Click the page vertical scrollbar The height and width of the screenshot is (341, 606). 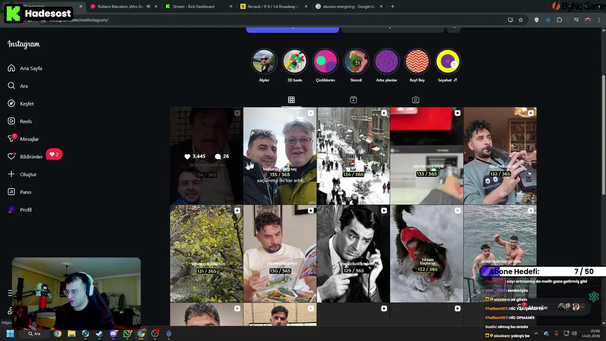coord(603,135)
